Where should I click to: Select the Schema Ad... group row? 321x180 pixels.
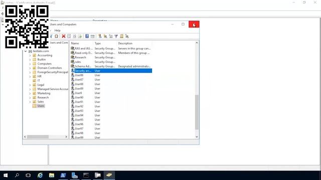[x=111, y=66]
